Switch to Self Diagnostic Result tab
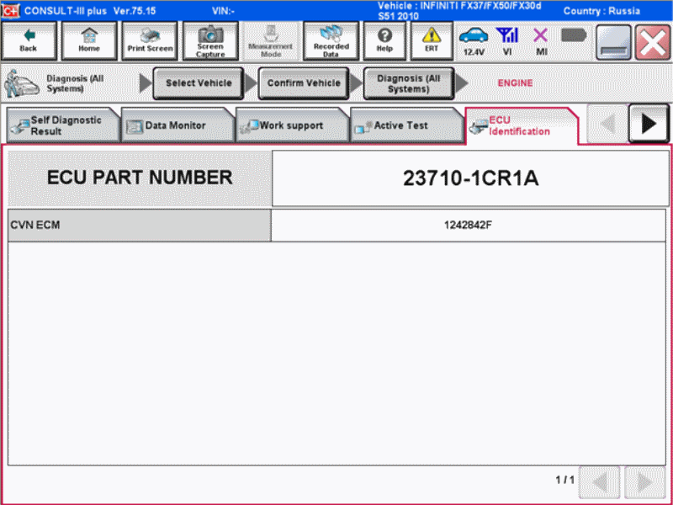673x505 pixels. click(63, 125)
